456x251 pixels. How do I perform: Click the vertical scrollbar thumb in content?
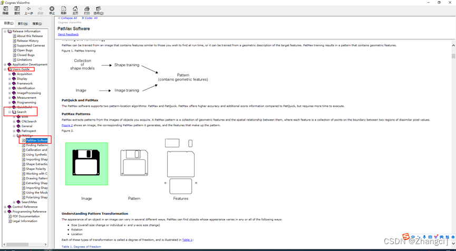click(453, 56)
